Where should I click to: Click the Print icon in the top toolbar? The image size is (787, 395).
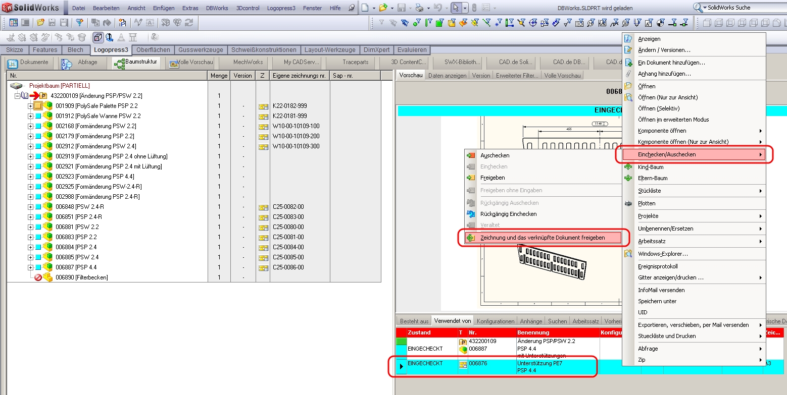pyautogui.click(x=419, y=8)
